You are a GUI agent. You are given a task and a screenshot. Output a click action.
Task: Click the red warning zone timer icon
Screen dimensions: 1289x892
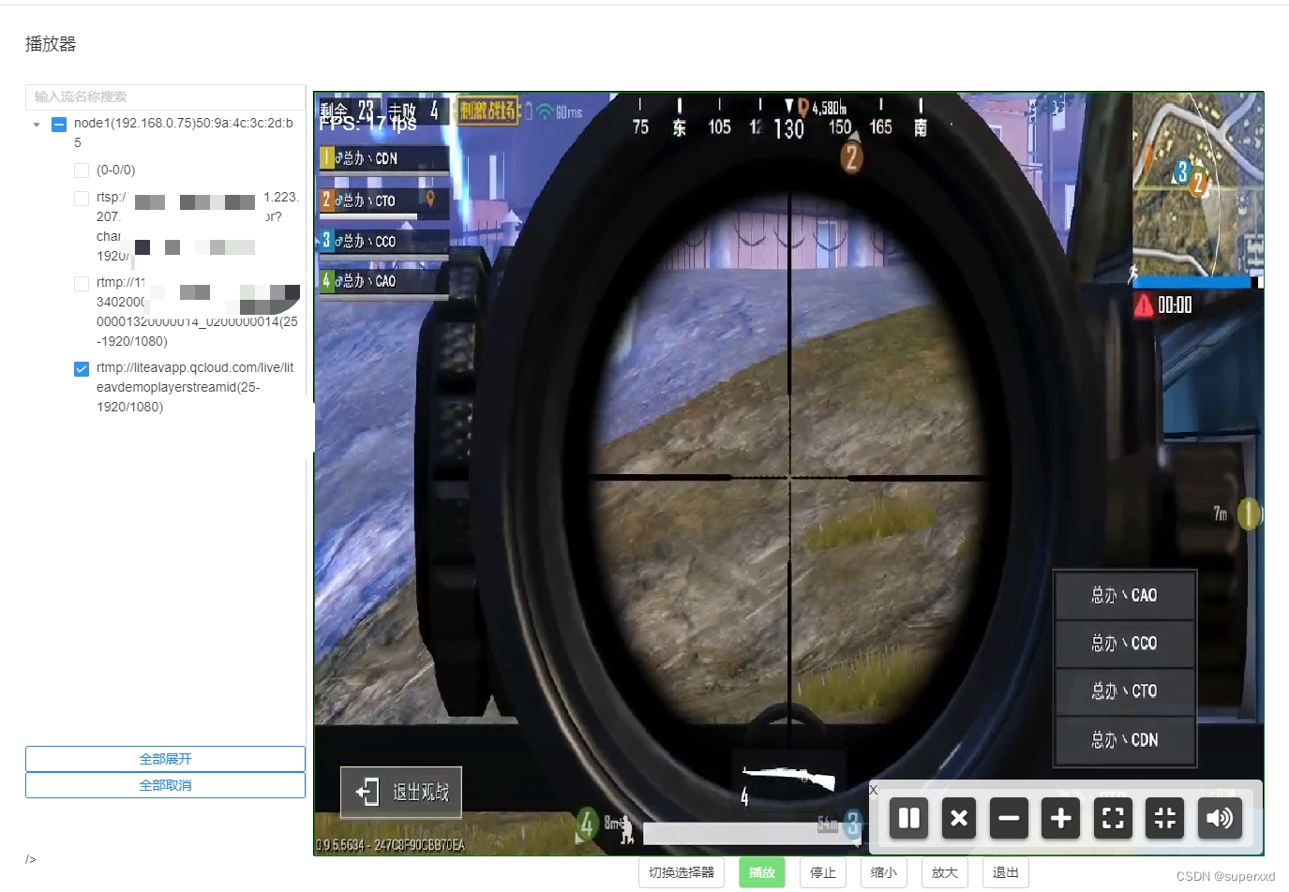coord(1144,305)
